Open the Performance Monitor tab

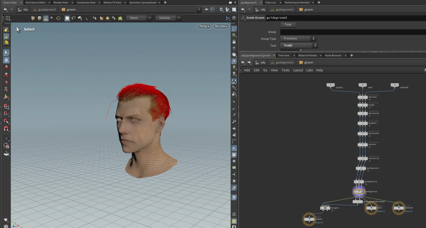297,2
